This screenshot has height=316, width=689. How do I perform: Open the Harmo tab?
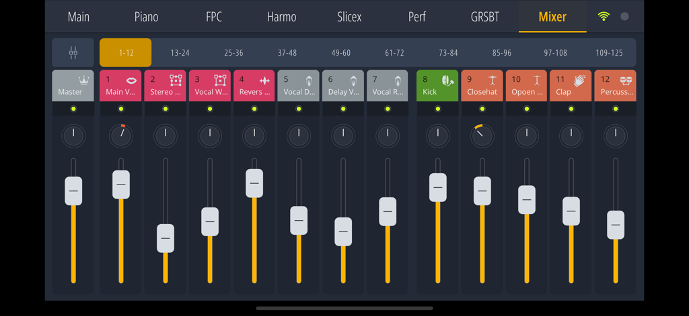[x=282, y=17]
